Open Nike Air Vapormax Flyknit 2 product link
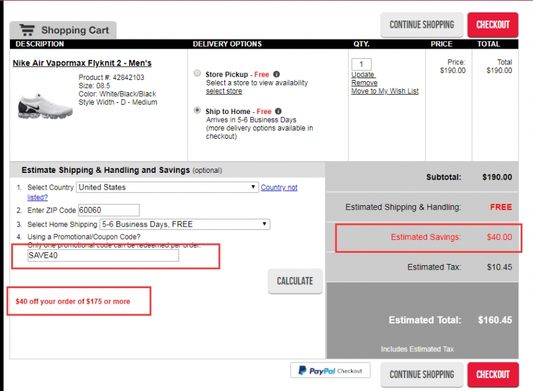The height and width of the screenshot is (391, 533). click(x=82, y=63)
